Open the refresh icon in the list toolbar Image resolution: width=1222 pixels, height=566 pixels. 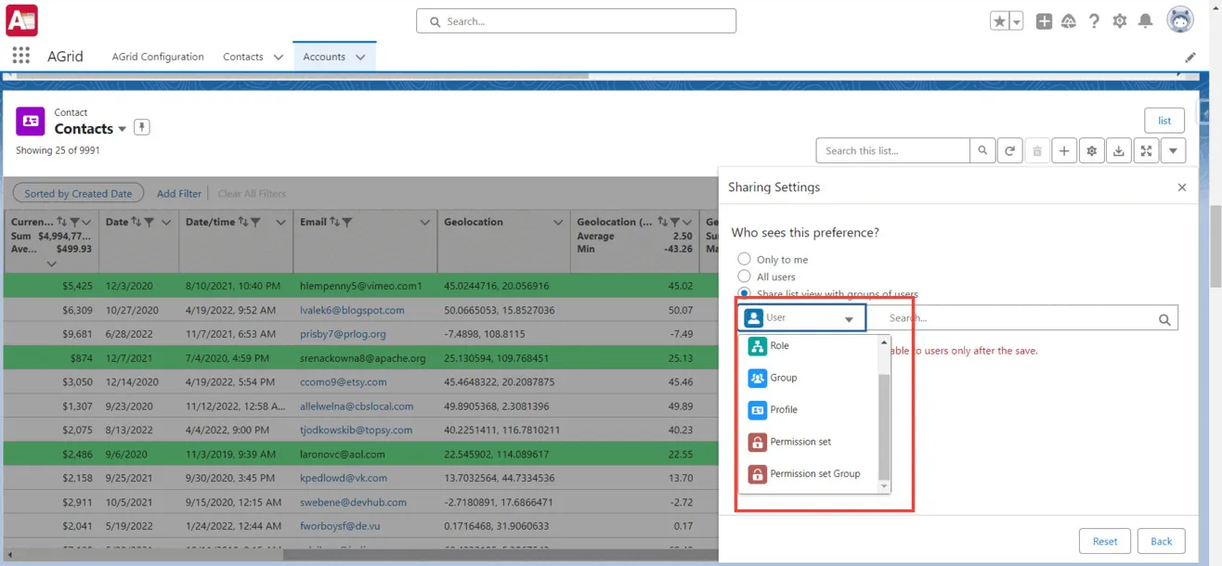[1009, 149]
